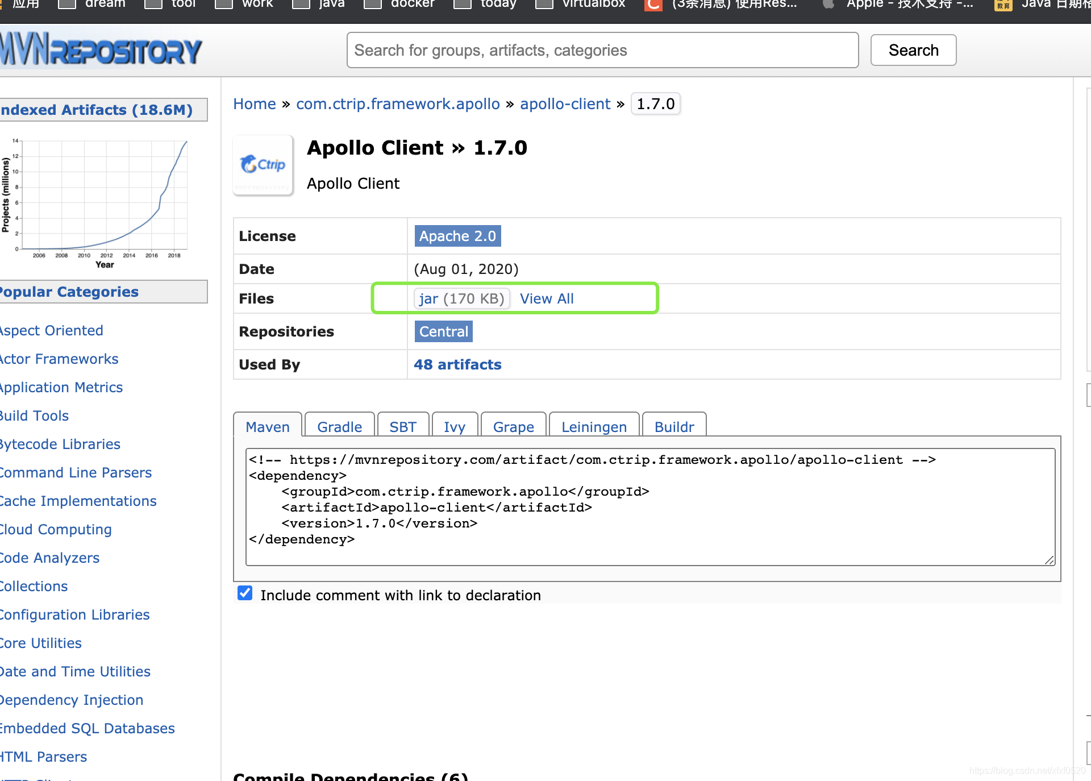This screenshot has height=781, width=1091.
Task: Switch to the Ivy tab
Action: click(x=455, y=426)
